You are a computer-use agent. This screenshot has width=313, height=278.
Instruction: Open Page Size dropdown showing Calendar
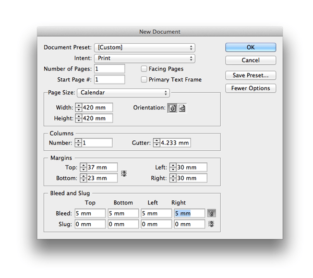123,93
